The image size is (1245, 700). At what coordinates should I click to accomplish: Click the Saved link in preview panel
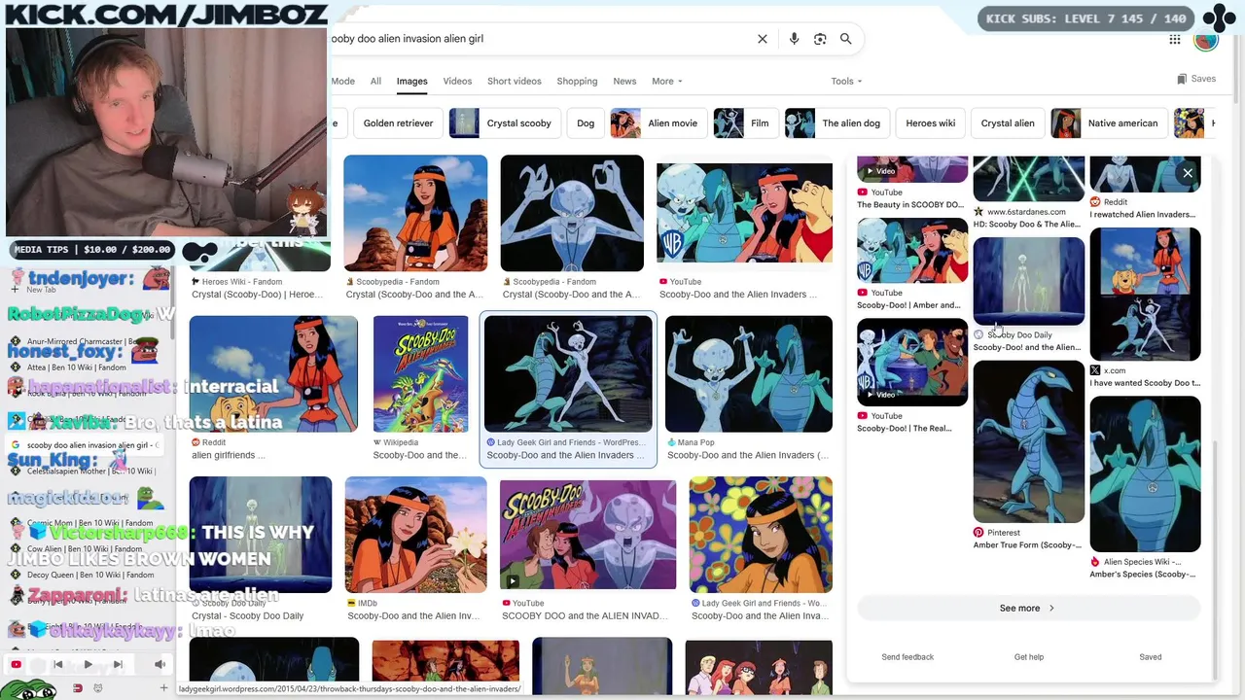tap(1150, 657)
